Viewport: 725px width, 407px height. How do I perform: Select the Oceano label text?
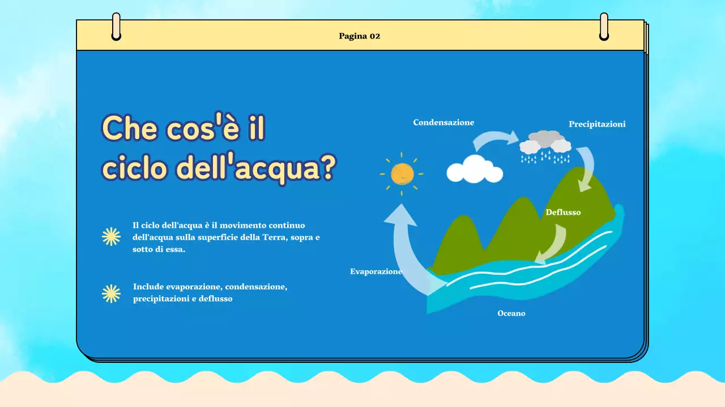[511, 313]
